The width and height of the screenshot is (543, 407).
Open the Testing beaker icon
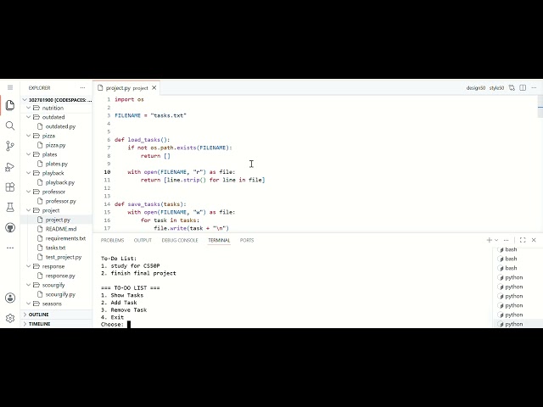(x=10, y=207)
